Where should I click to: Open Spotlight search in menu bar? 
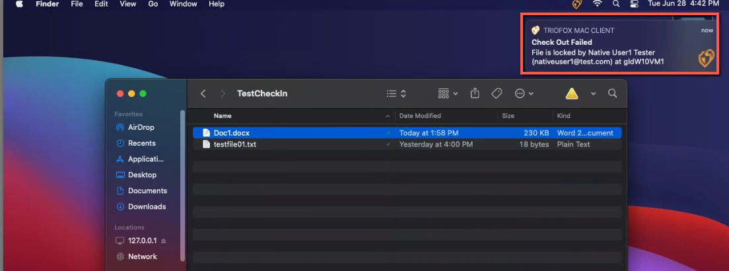coord(616,4)
